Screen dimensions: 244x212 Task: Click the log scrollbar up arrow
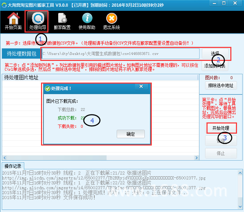(240, 173)
